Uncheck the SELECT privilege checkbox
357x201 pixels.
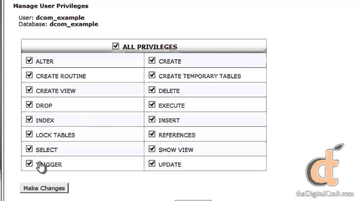coord(29,149)
